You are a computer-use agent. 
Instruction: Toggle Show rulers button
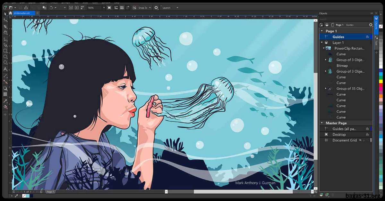pos(116,7)
